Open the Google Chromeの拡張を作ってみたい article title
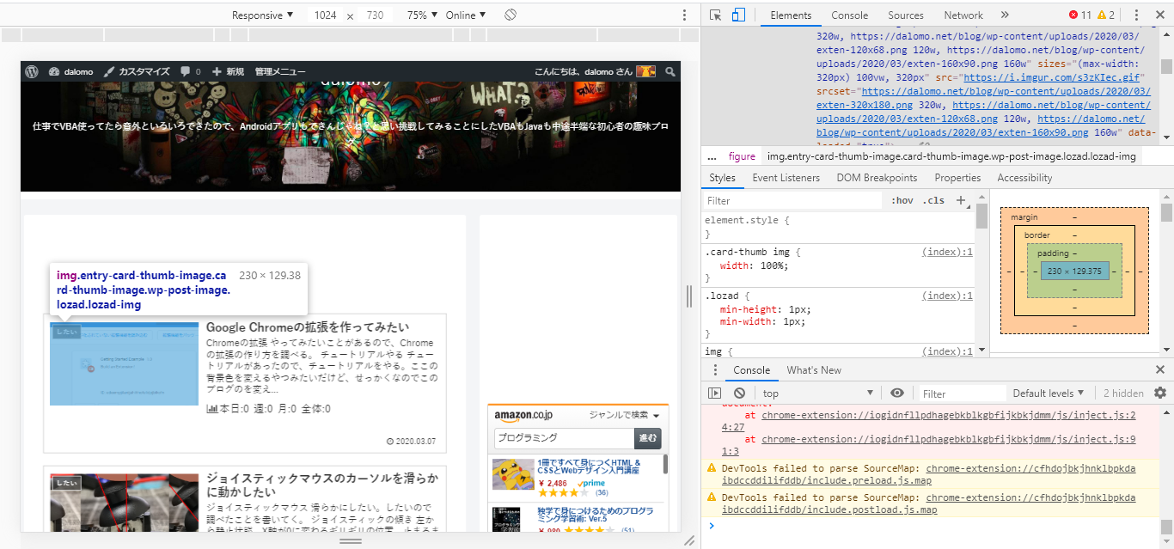The width and height of the screenshot is (1174, 549). pos(308,327)
